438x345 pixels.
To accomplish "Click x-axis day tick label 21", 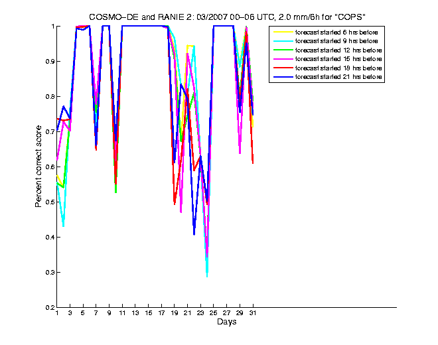I will click(x=187, y=313).
